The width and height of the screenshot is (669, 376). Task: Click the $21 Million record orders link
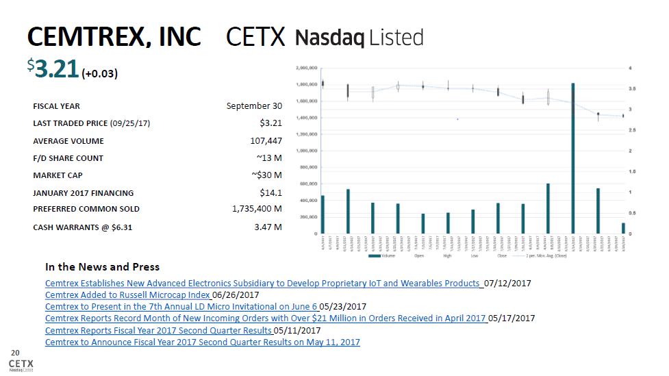click(x=266, y=318)
